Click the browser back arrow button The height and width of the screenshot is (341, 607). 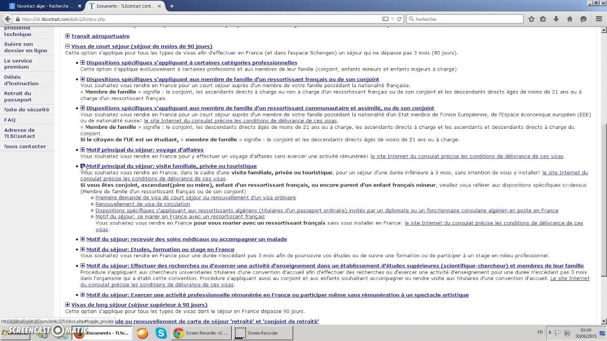coord(7,19)
